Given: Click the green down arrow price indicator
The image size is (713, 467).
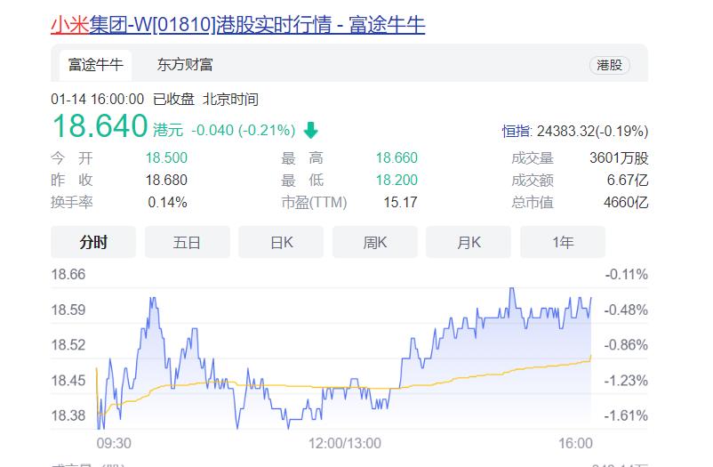Looking at the screenshot, I should click(x=311, y=131).
